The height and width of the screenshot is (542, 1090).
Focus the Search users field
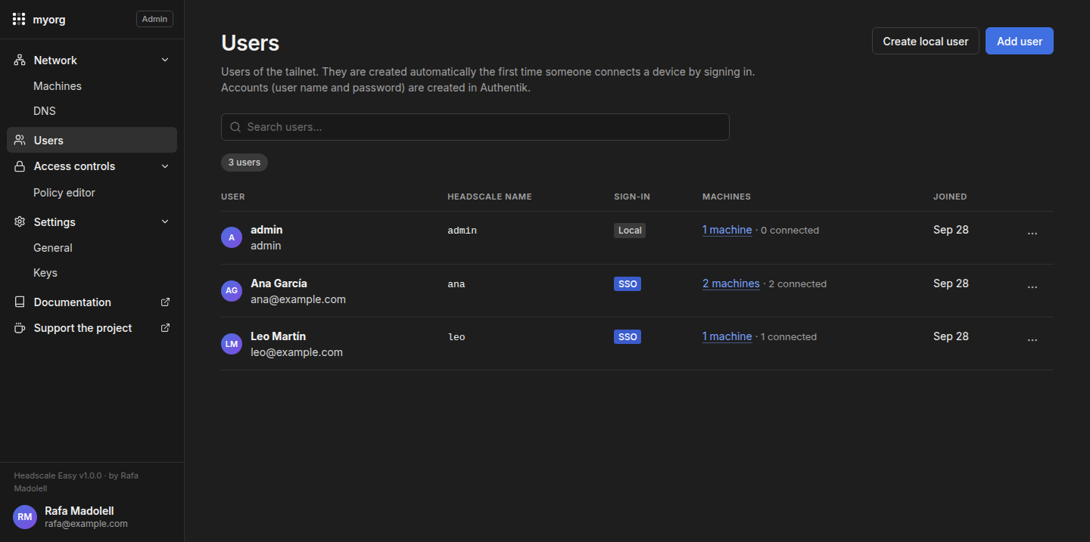click(x=475, y=127)
